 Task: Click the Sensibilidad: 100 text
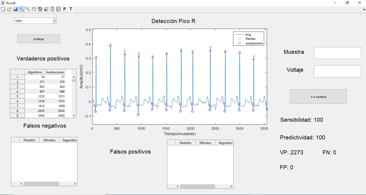click(x=302, y=120)
